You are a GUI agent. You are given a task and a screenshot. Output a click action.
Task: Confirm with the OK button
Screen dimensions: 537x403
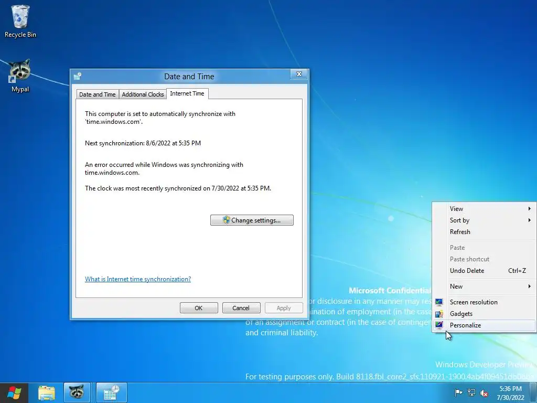[199, 307]
